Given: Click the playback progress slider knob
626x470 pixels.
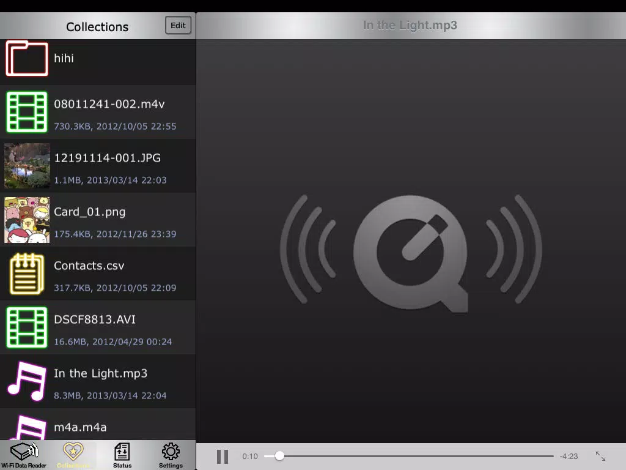Looking at the screenshot, I should click(279, 456).
